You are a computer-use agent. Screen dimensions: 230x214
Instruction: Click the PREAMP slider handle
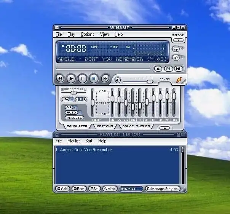(x=93, y=102)
